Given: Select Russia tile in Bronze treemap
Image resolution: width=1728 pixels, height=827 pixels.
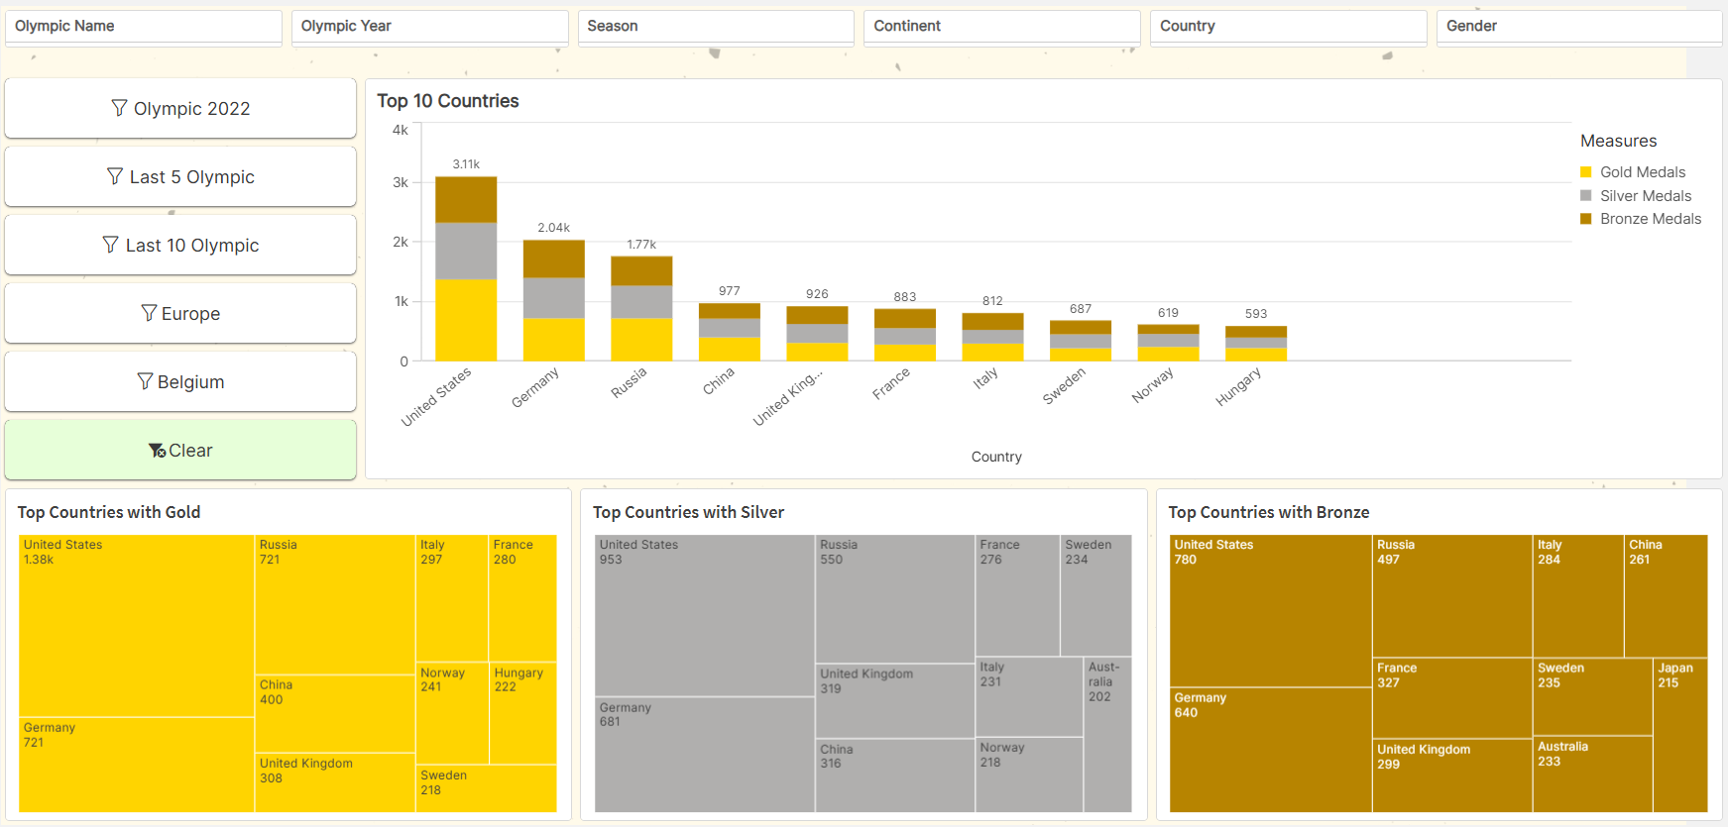Looking at the screenshot, I should point(1451,596).
